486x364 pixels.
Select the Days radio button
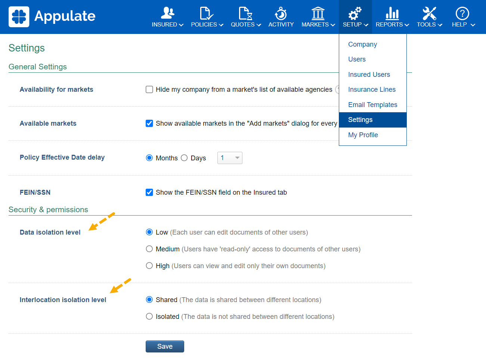[184, 158]
